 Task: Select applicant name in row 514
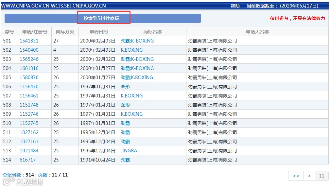212,160
